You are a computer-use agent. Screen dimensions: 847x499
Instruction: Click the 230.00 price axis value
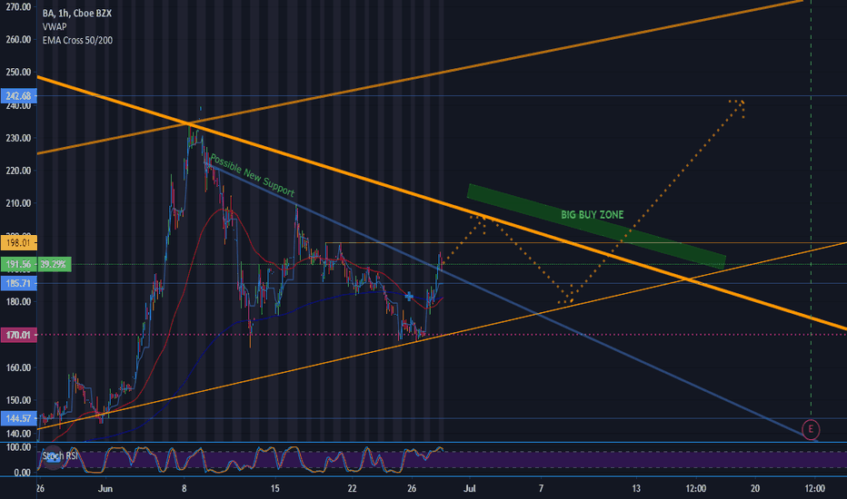coord(18,138)
